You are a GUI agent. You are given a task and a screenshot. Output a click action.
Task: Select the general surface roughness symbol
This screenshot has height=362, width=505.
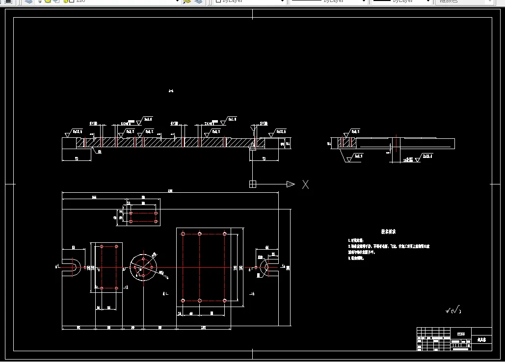[453, 310]
